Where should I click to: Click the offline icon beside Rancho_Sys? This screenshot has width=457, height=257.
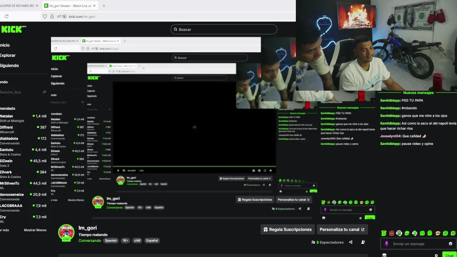pos(44,92)
